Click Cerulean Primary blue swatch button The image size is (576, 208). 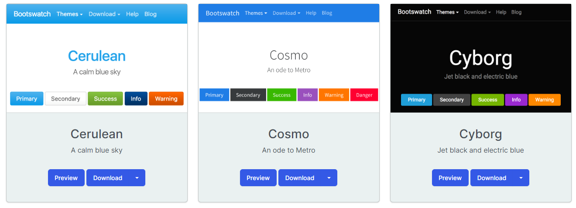(27, 99)
